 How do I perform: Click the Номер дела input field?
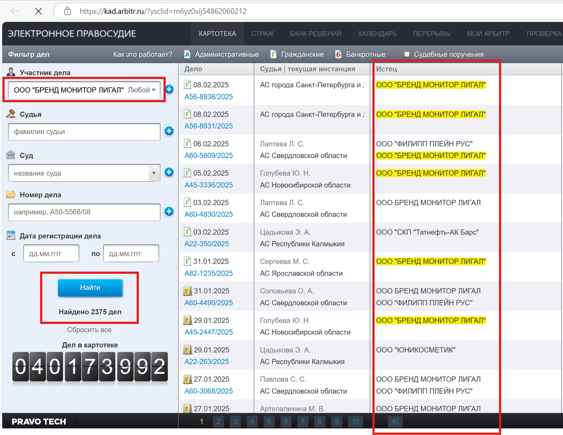tap(84, 212)
